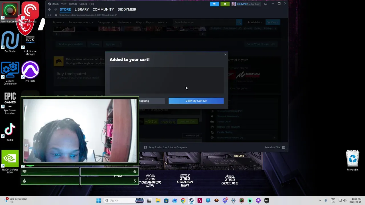Expand the Ways to Play dropdown
The height and width of the screenshot is (205, 365).
coord(145,22)
